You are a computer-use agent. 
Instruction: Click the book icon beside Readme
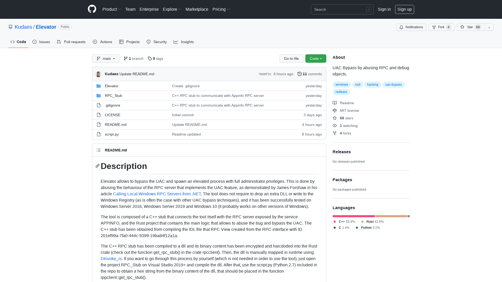tap(335, 103)
